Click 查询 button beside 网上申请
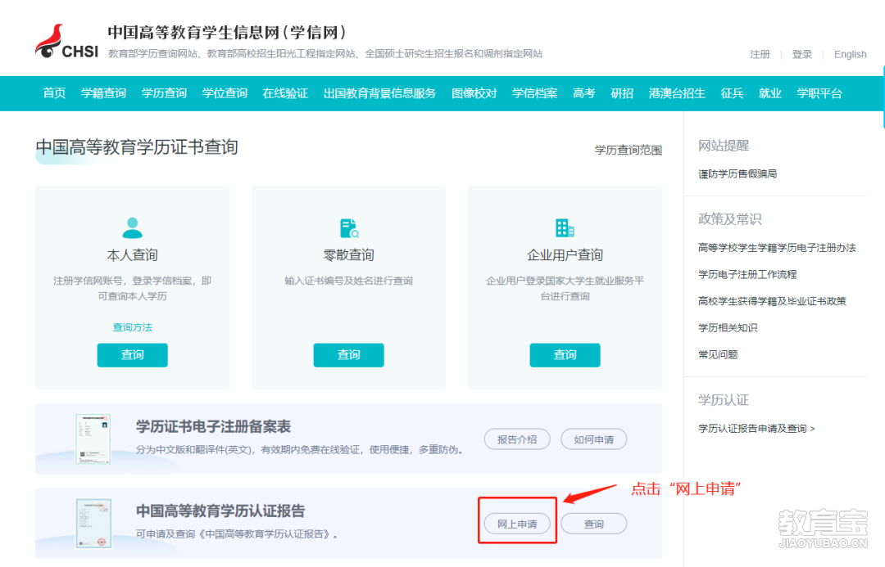This screenshot has width=885, height=567. pyautogui.click(x=594, y=524)
